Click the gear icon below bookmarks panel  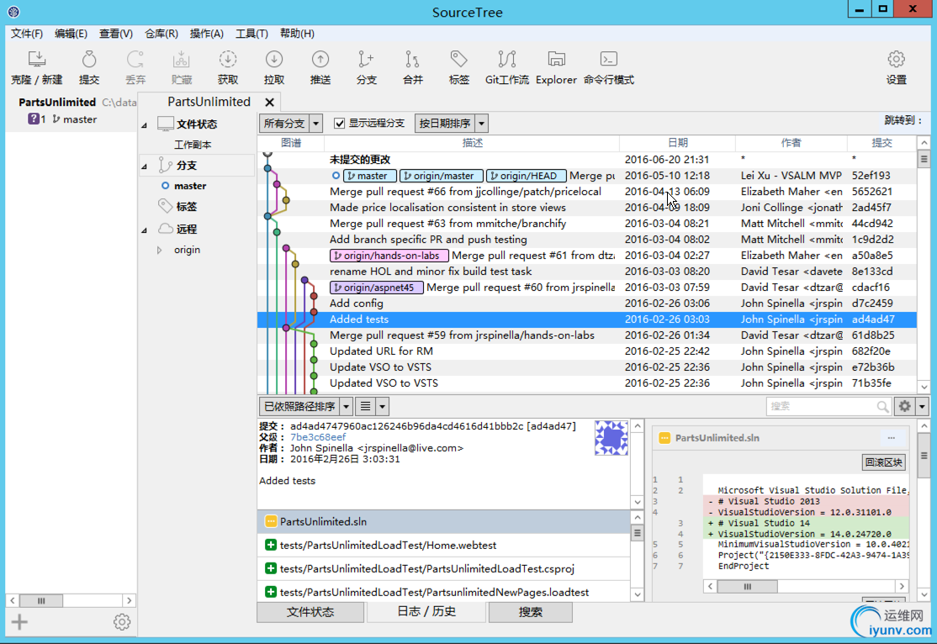click(122, 622)
